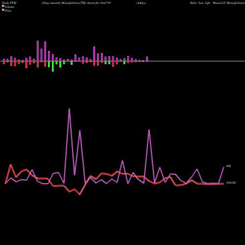Click the tallest magenta peak of the volume line
245x245 pixels.
(x=69, y=109)
